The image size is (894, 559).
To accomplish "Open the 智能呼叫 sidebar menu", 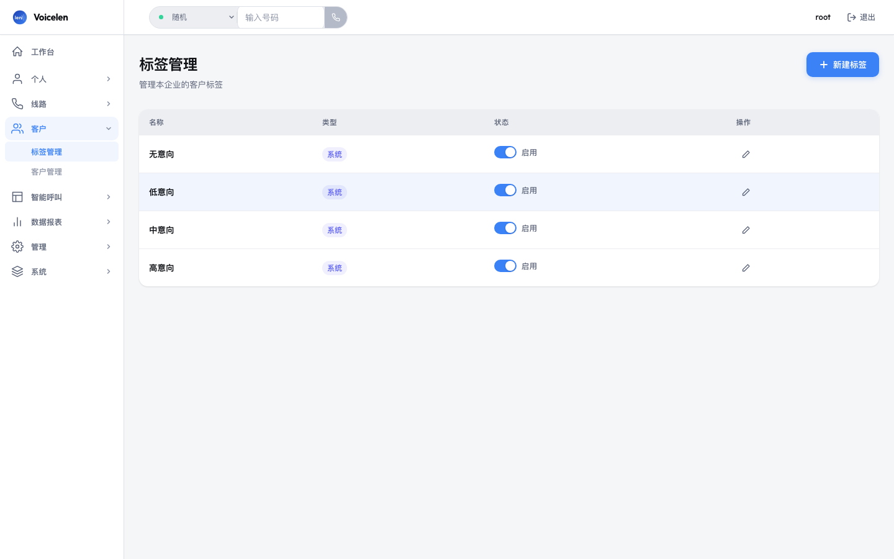I will [x=61, y=197].
